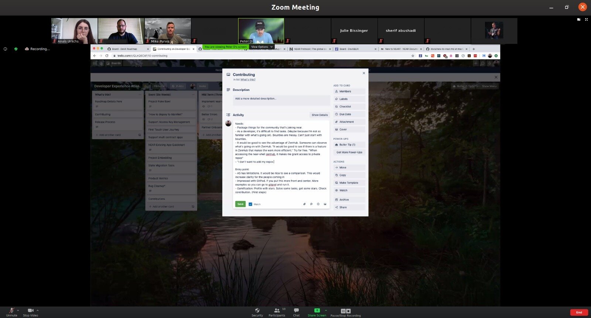Start Share Screen in Zoom
This screenshot has height=318, width=591.
(x=317, y=312)
